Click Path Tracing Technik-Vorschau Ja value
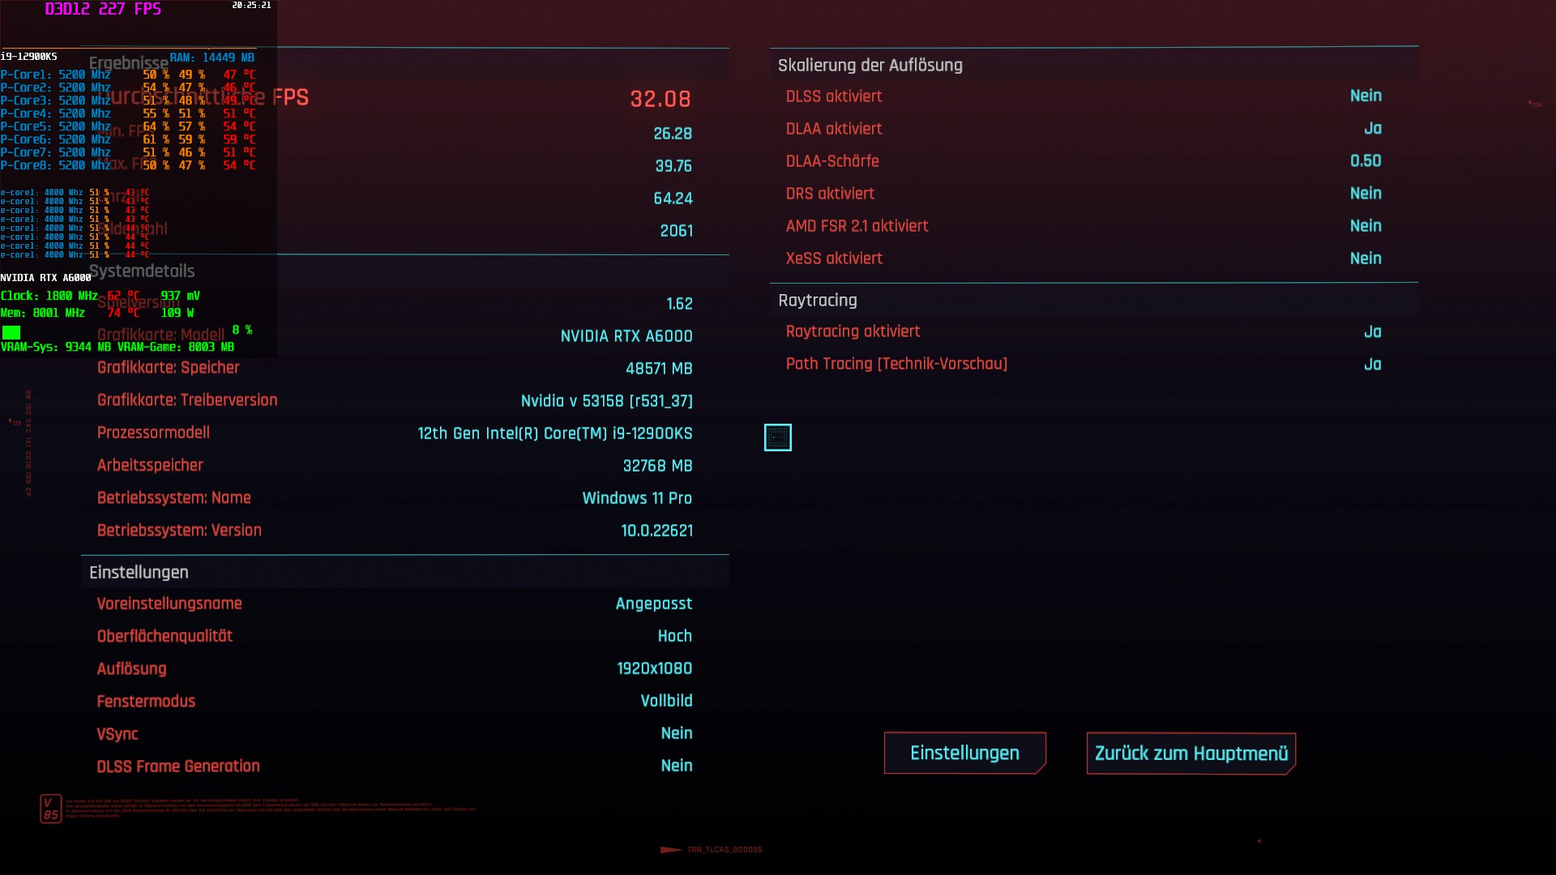1556x875 pixels. pyautogui.click(x=1372, y=365)
